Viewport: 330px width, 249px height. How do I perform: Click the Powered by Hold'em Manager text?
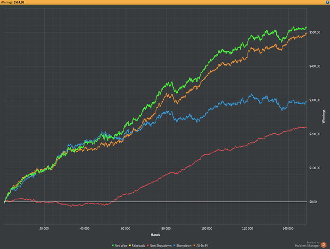click(x=307, y=244)
